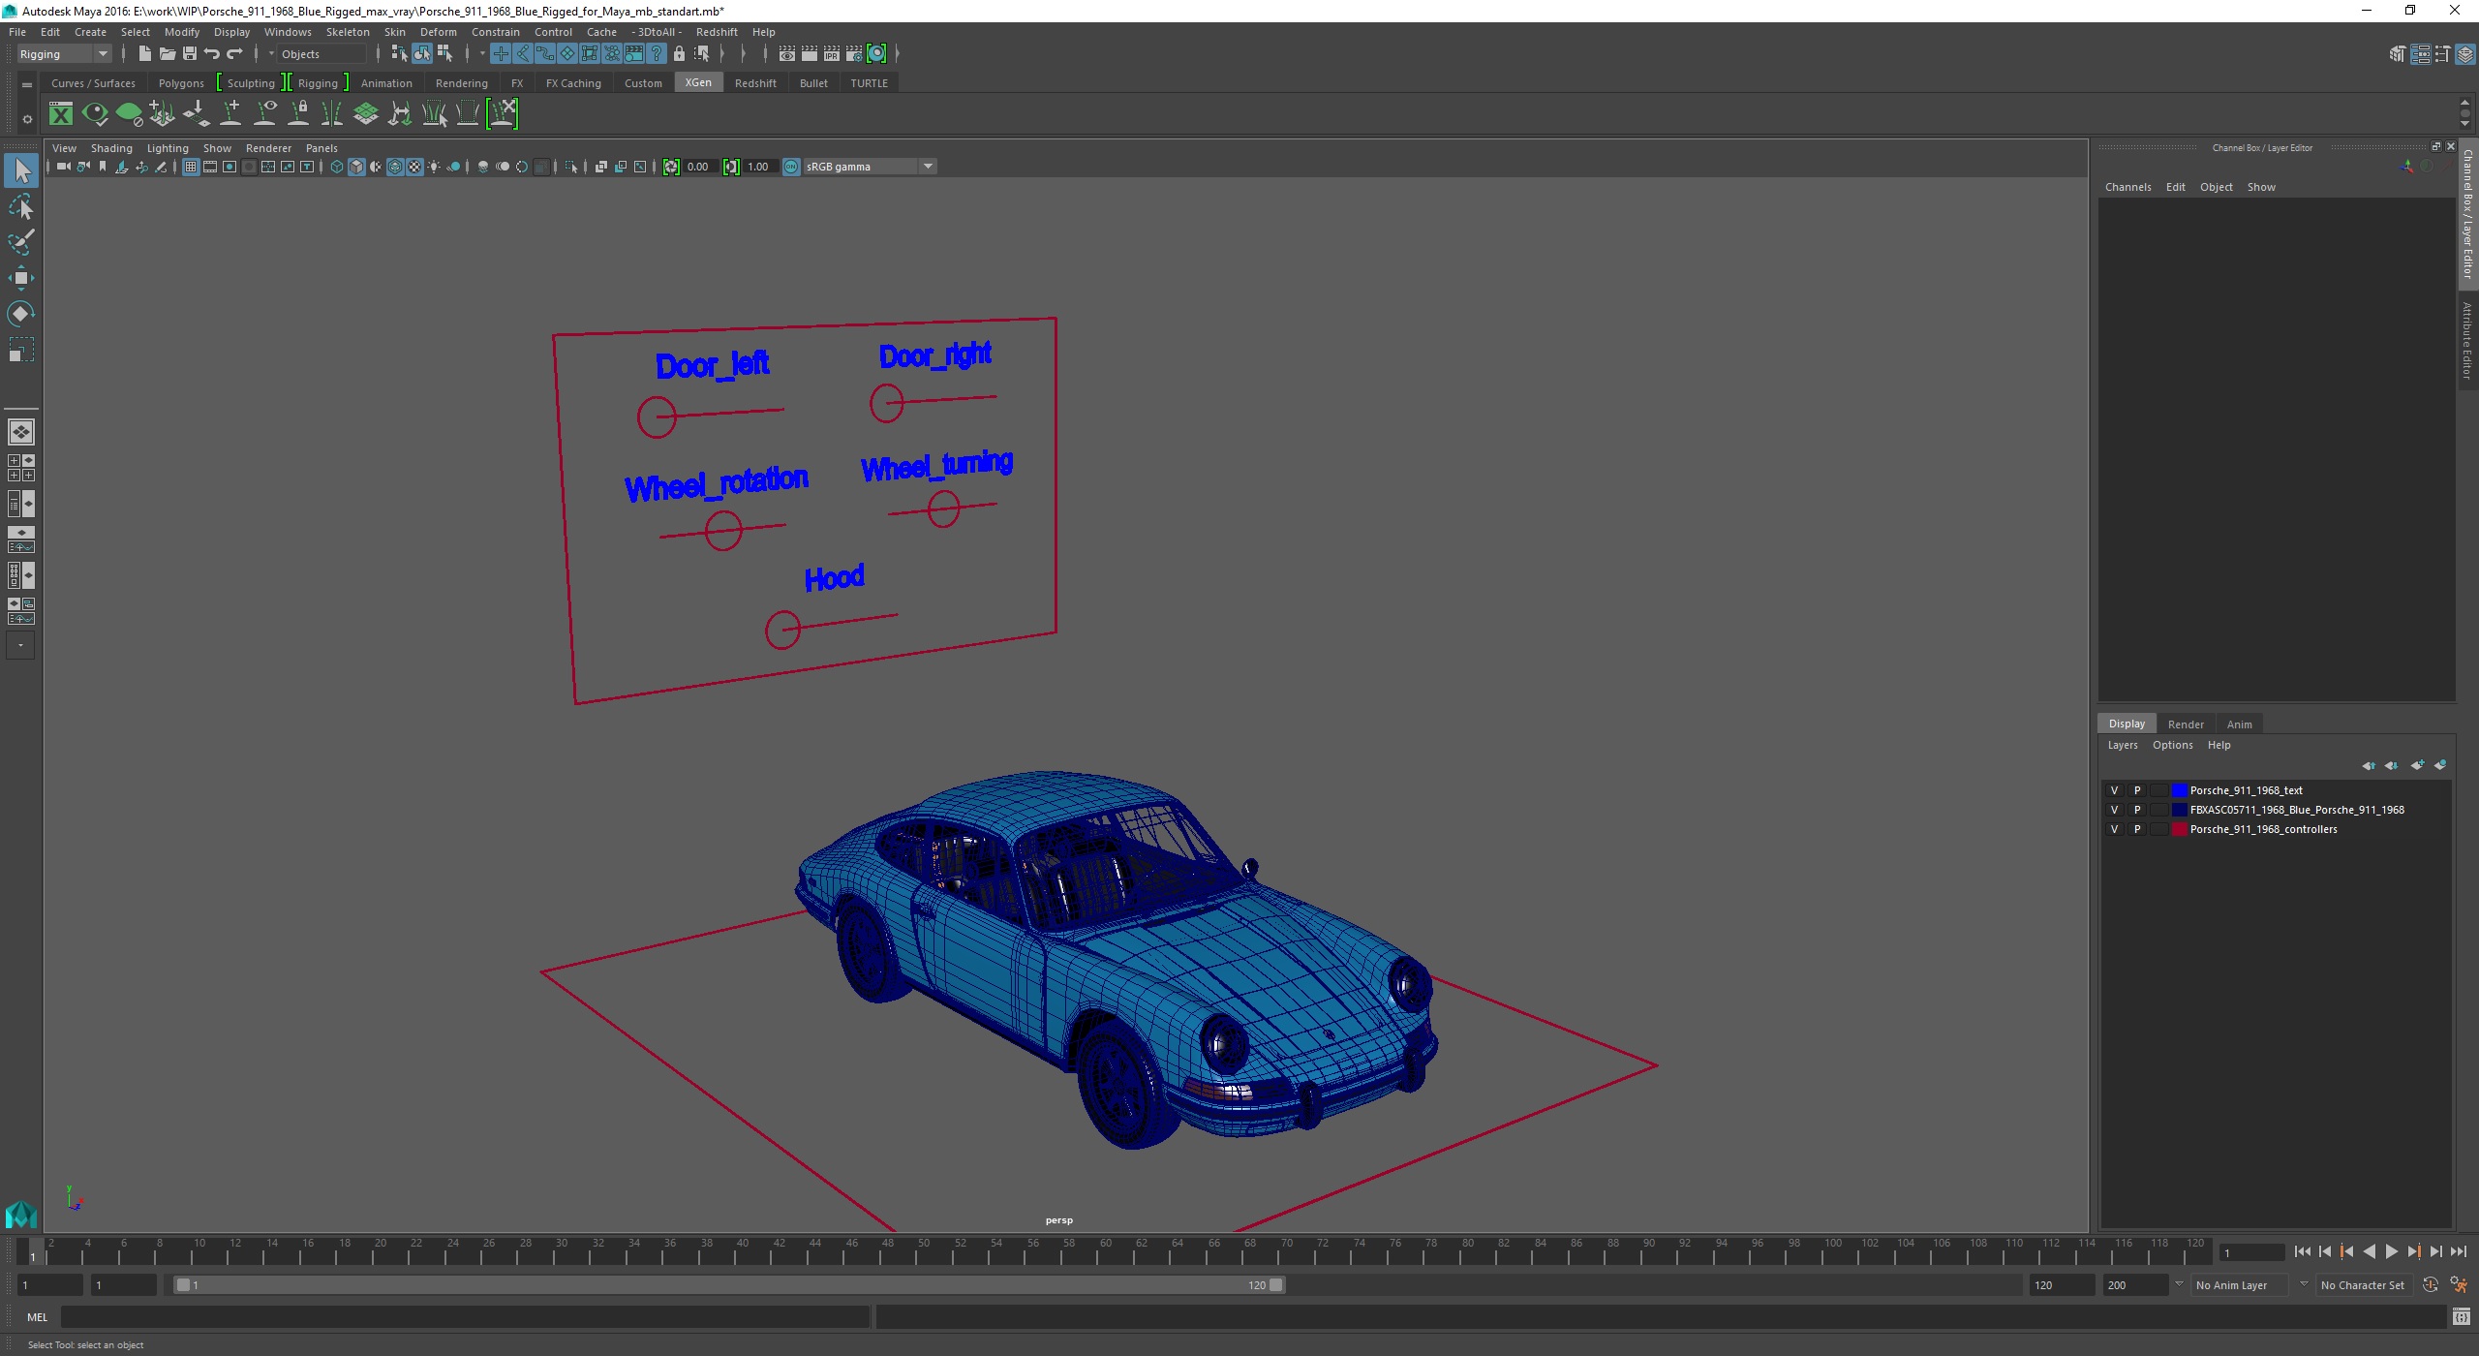Choose the Paint selection tool
Image resolution: width=2479 pixels, height=1356 pixels.
pos(21,242)
